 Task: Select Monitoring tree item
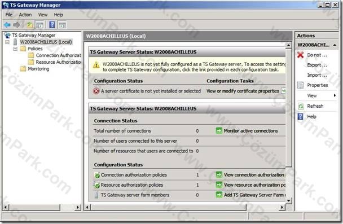pos(38,69)
